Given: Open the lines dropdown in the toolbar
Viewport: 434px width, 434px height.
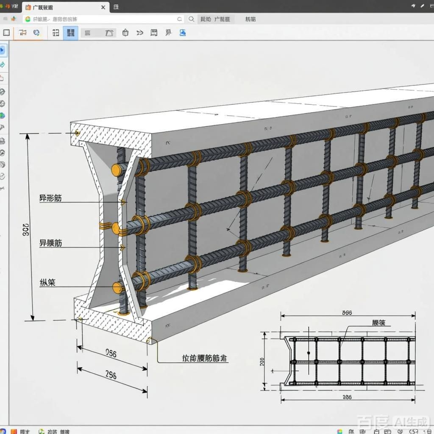Looking at the screenshot, I should point(88,33).
